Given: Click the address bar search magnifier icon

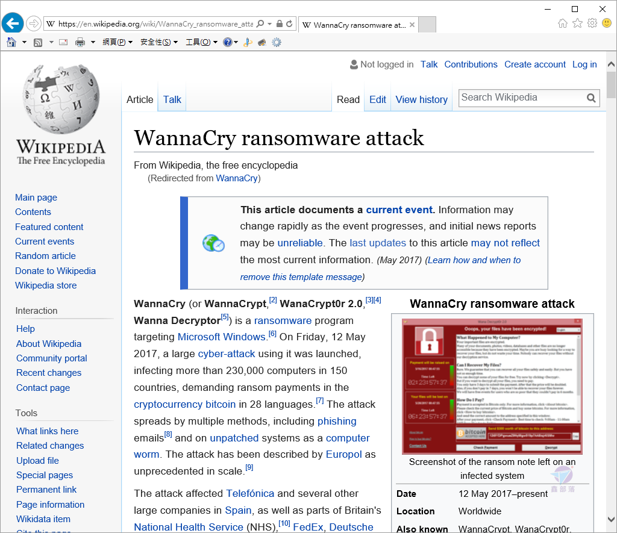Looking at the screenshot, I should [260, 23].
